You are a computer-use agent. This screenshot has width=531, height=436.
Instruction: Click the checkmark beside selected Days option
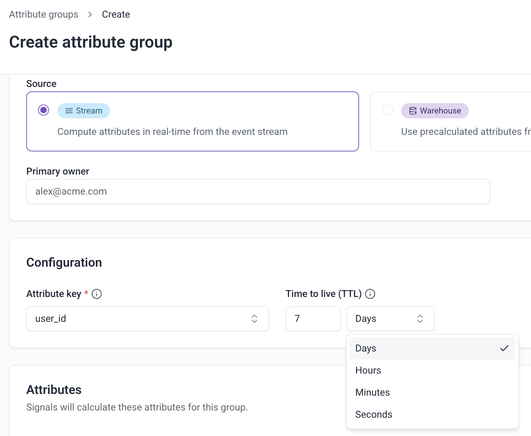[x=504, y=348]
